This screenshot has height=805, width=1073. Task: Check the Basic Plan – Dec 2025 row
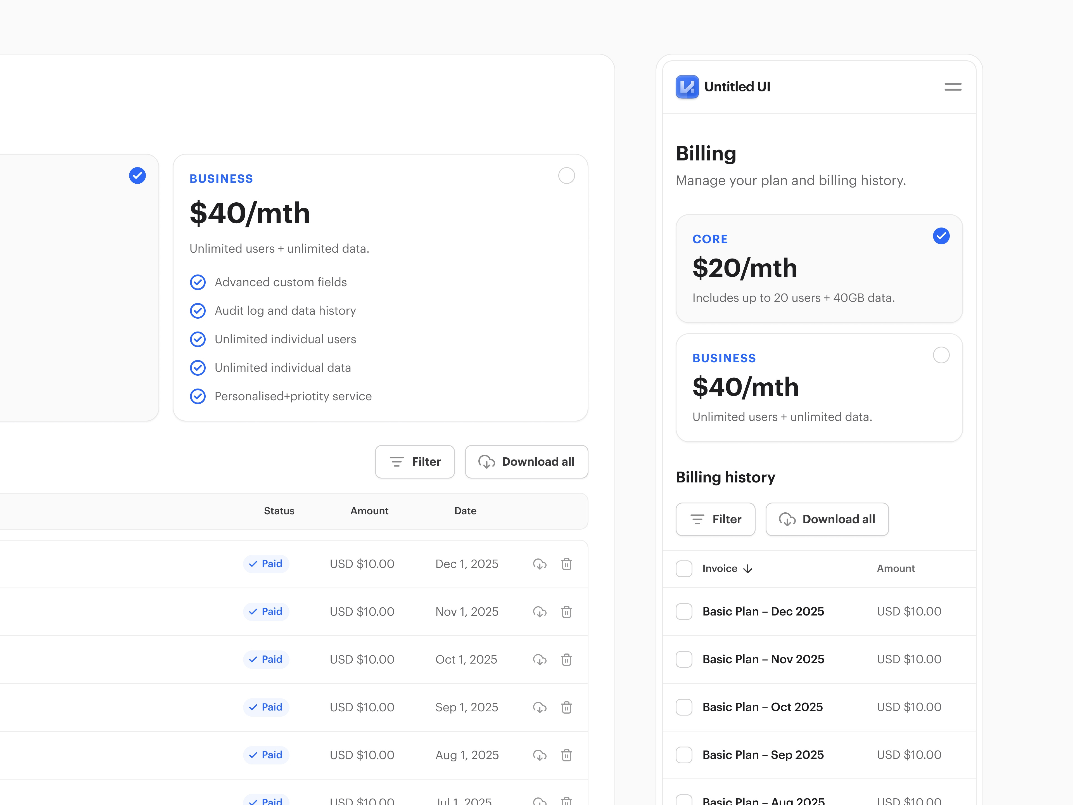(x=684, y=611)
